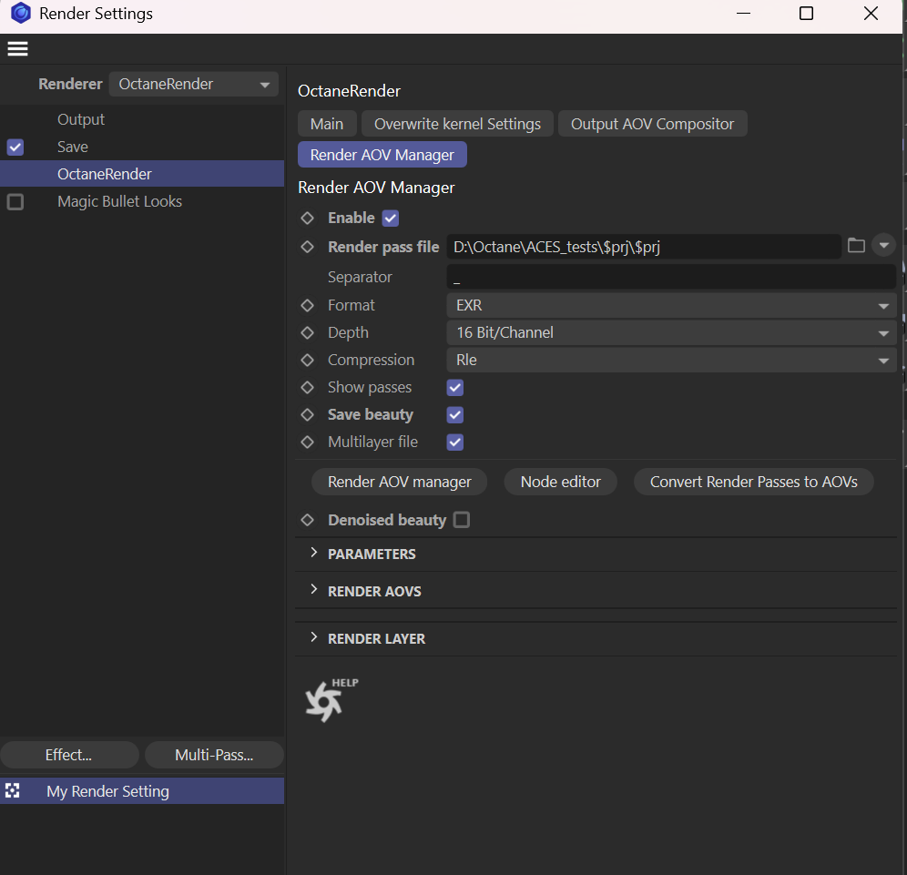Viewport: 907px width, 875px height.
Task: Uncheck the Save beauty checkbox
Action: pos(455,414)
